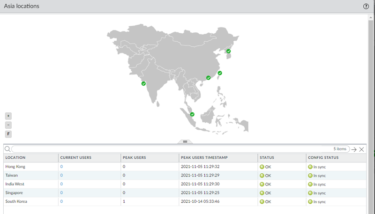
Task: Select the India West map marker
Action: (143, 83)
